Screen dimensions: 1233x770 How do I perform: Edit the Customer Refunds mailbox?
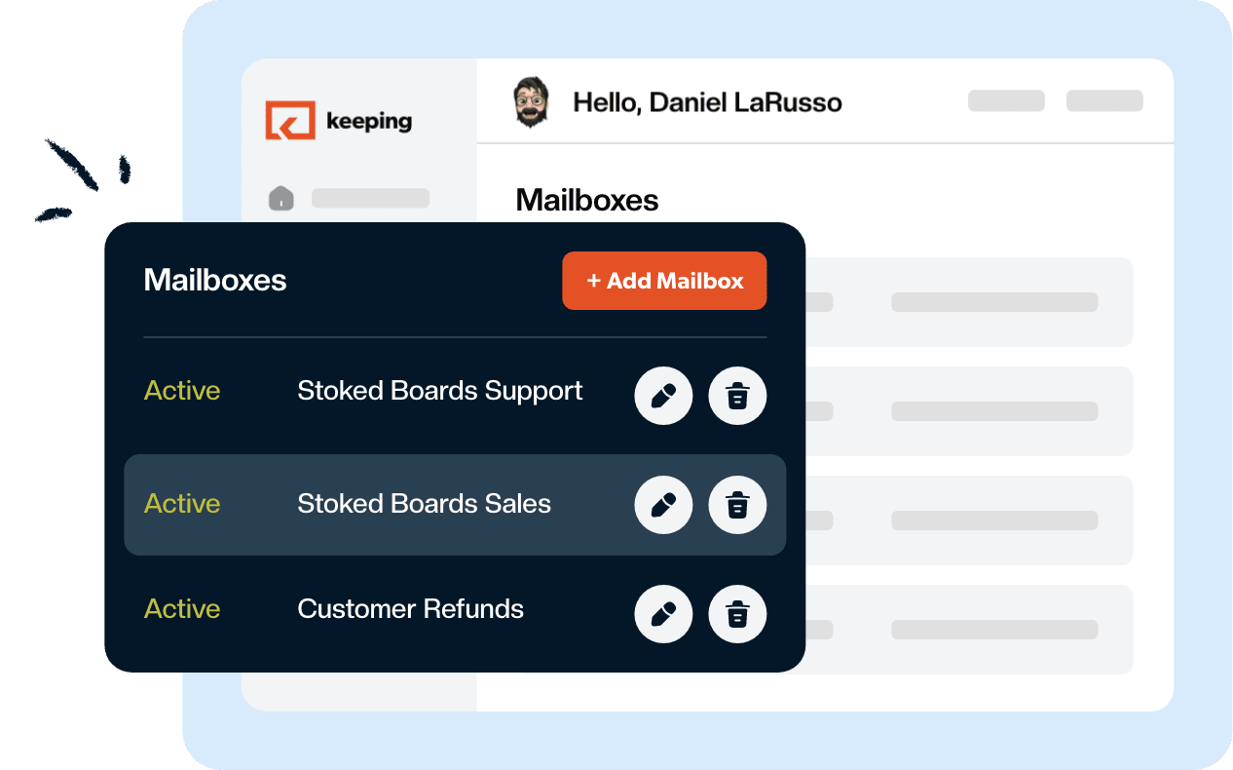tap(663, 614)
